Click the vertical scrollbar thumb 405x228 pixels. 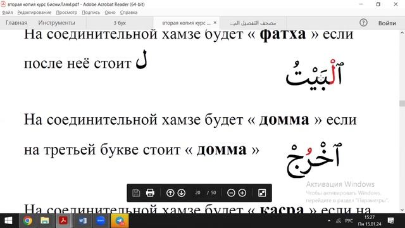[x=402, y=103]
